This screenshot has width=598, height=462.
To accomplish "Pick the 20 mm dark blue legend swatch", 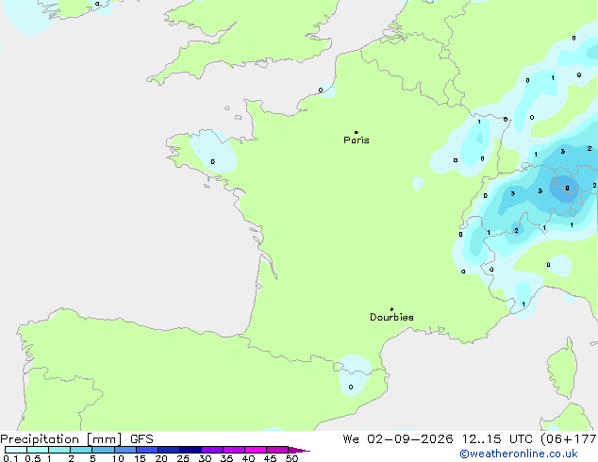I will [169, 450].
